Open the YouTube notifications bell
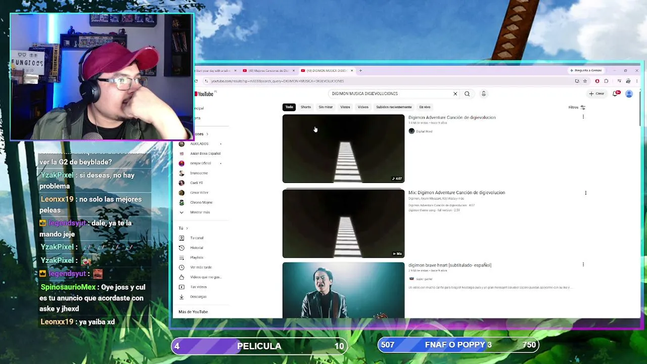 click(x=616, y=94)
